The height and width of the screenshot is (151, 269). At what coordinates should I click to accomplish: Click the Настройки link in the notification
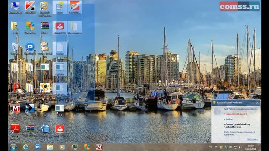pyautogui.click(x=253, y=139)
